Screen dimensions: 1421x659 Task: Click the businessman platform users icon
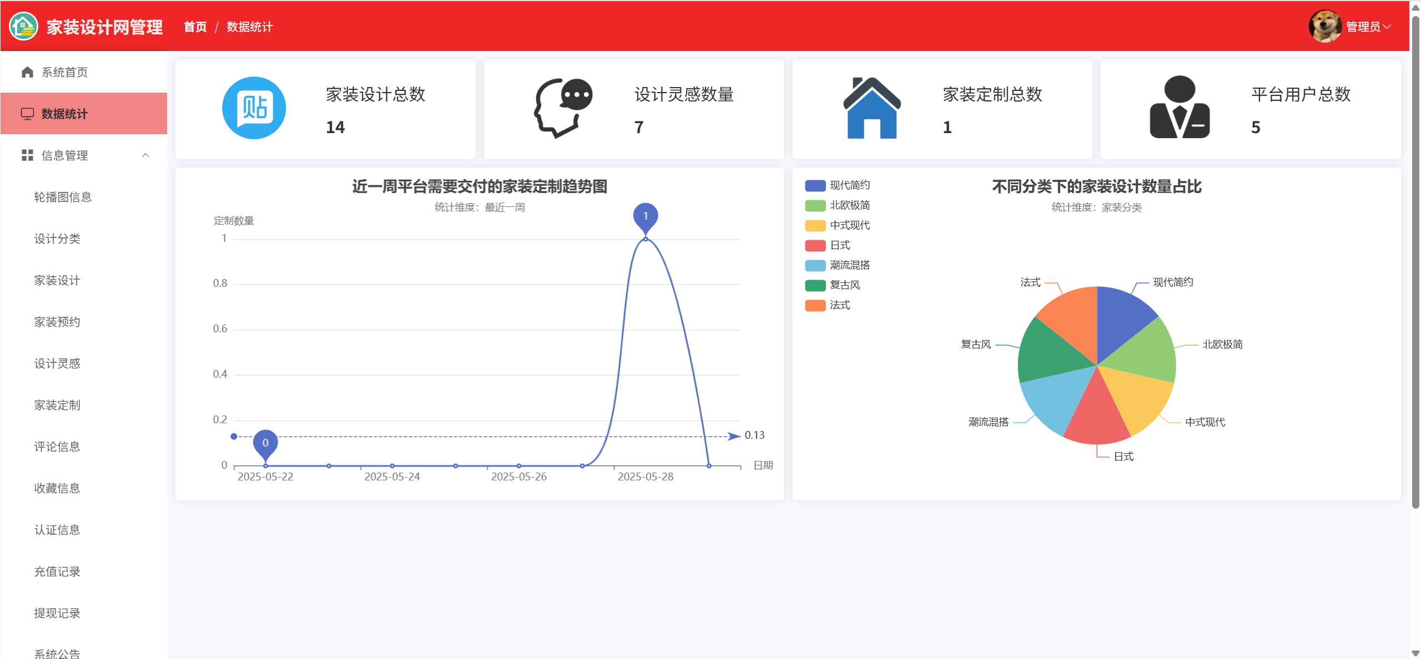(x=1179, y=108)
